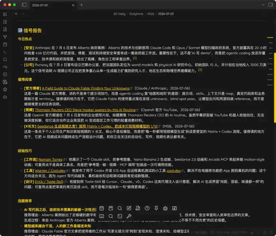Viewport: 276px width, 236px height.
Task: Click bottom-row search icon in floating toolbar
Action: (111, 216)
